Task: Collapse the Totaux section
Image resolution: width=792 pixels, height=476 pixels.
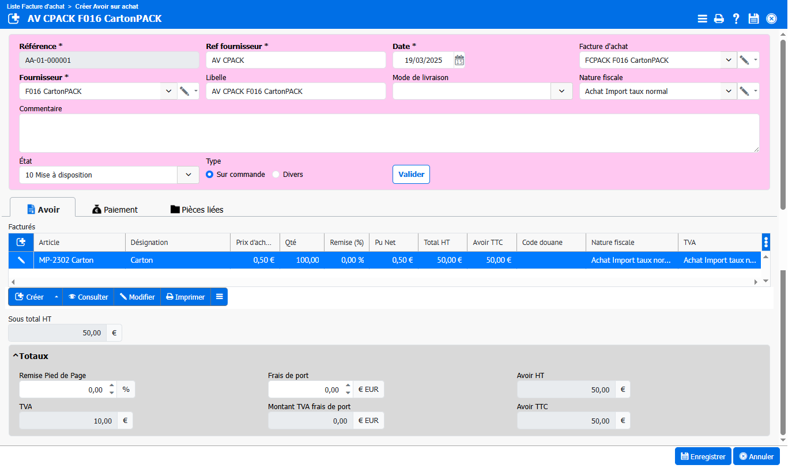Action: coord(16,356)
